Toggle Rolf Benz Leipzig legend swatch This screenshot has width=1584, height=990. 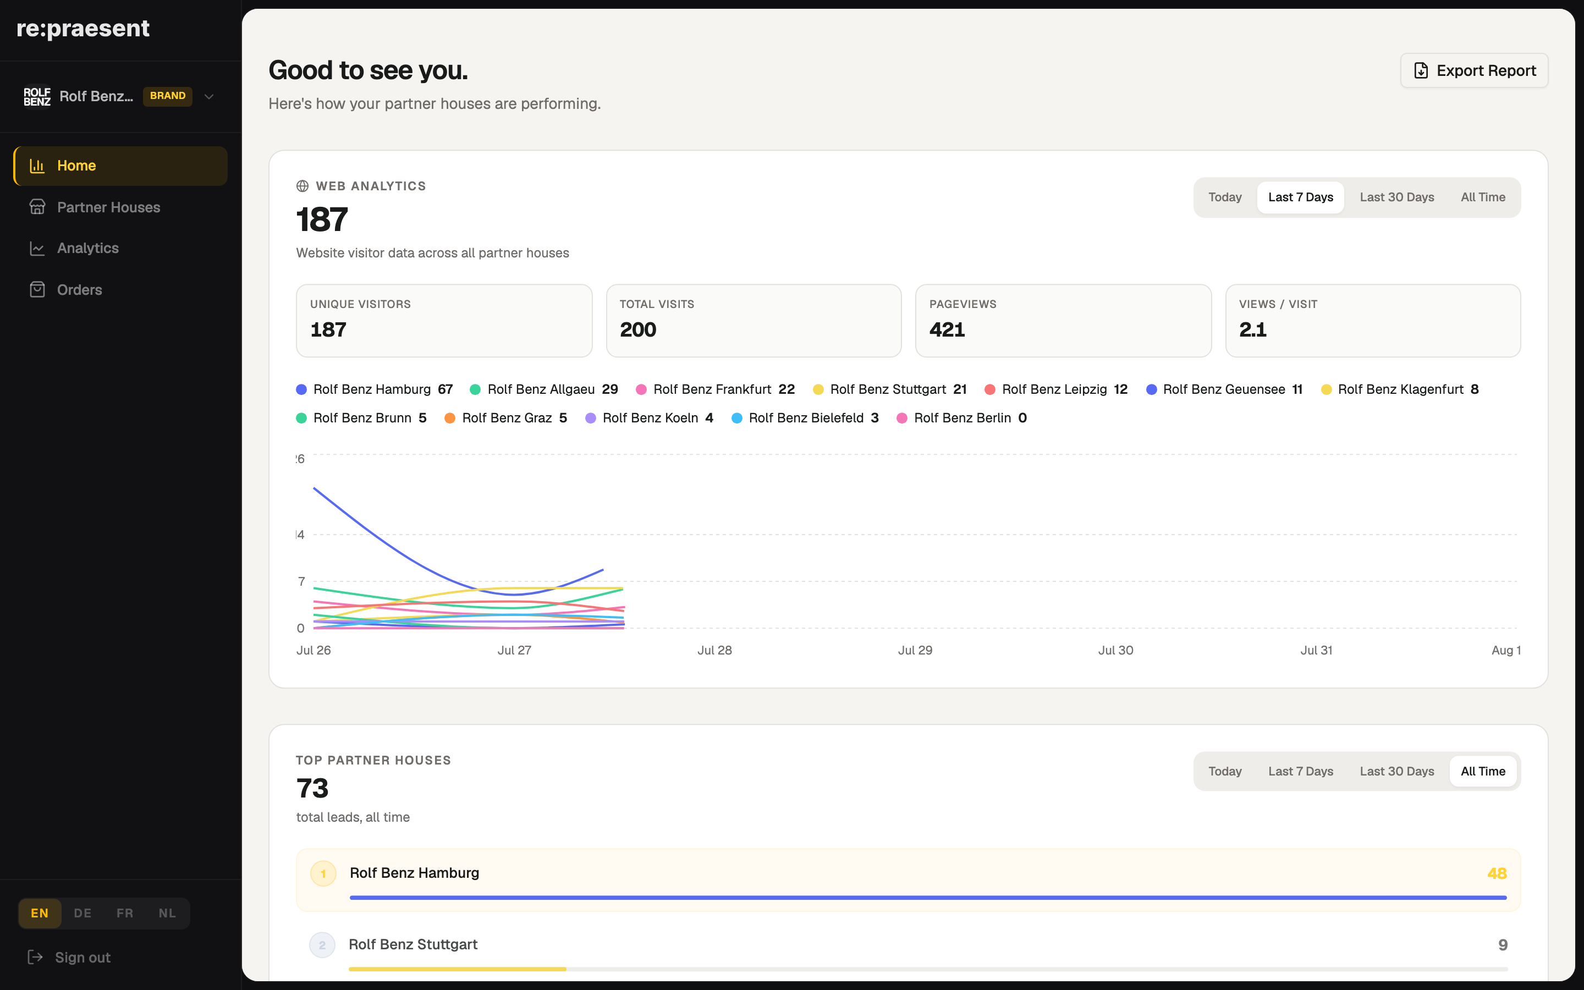[x=991, y=389]
